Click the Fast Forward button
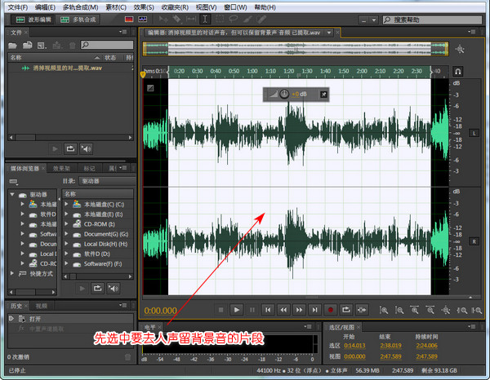Screen dimensions: 490x380 (x=299, y=310)
